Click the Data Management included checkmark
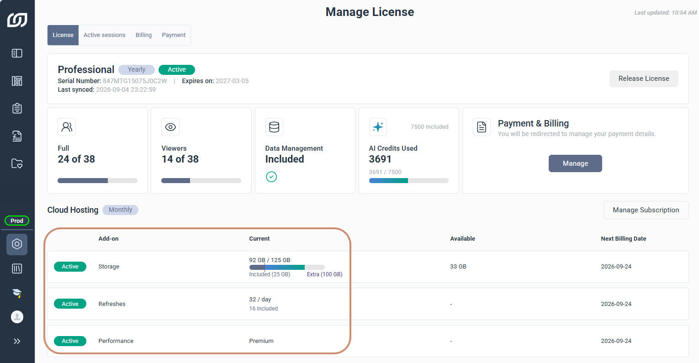Screen dimensions: 699x363 click(271, 177)
